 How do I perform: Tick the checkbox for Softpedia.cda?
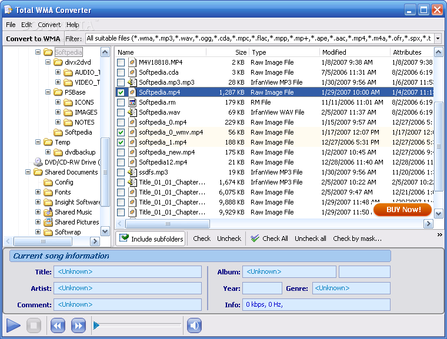click(x=121, y=72)
